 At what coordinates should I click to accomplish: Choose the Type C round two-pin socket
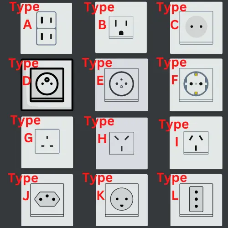(196, 28)
